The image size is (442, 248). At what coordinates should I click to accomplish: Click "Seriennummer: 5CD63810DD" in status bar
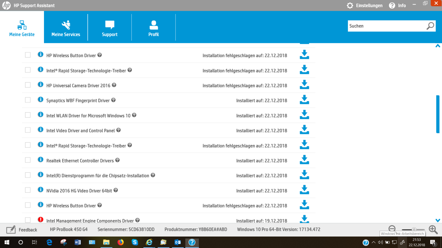point(126,229)
